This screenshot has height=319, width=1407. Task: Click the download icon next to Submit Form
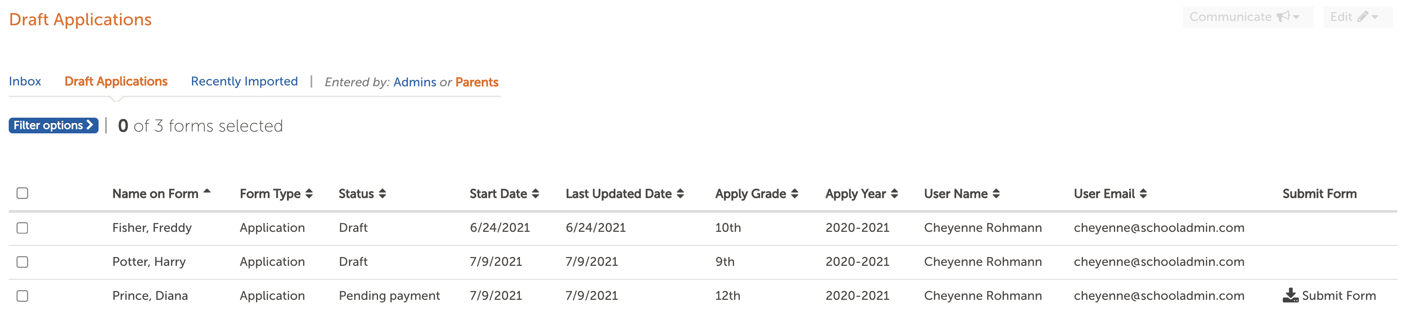coord(1290,295)
